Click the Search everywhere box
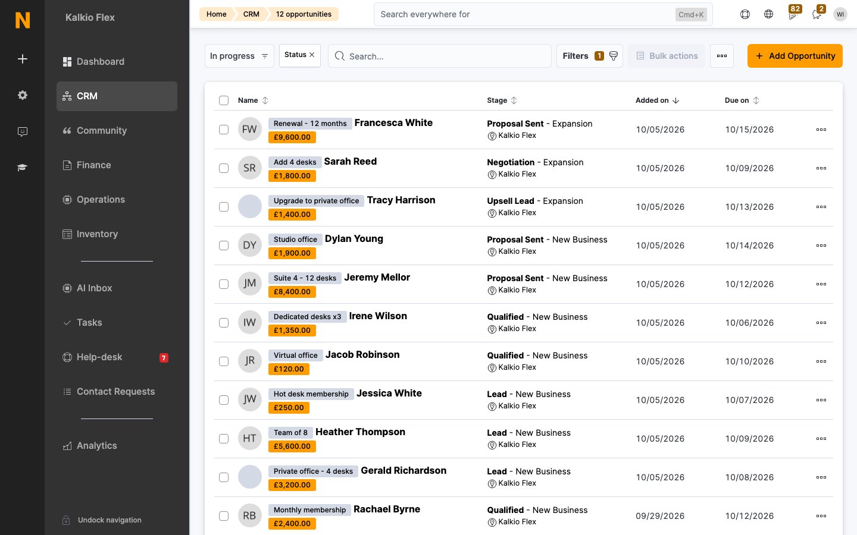The image size is (857, 535). point(543,14)
